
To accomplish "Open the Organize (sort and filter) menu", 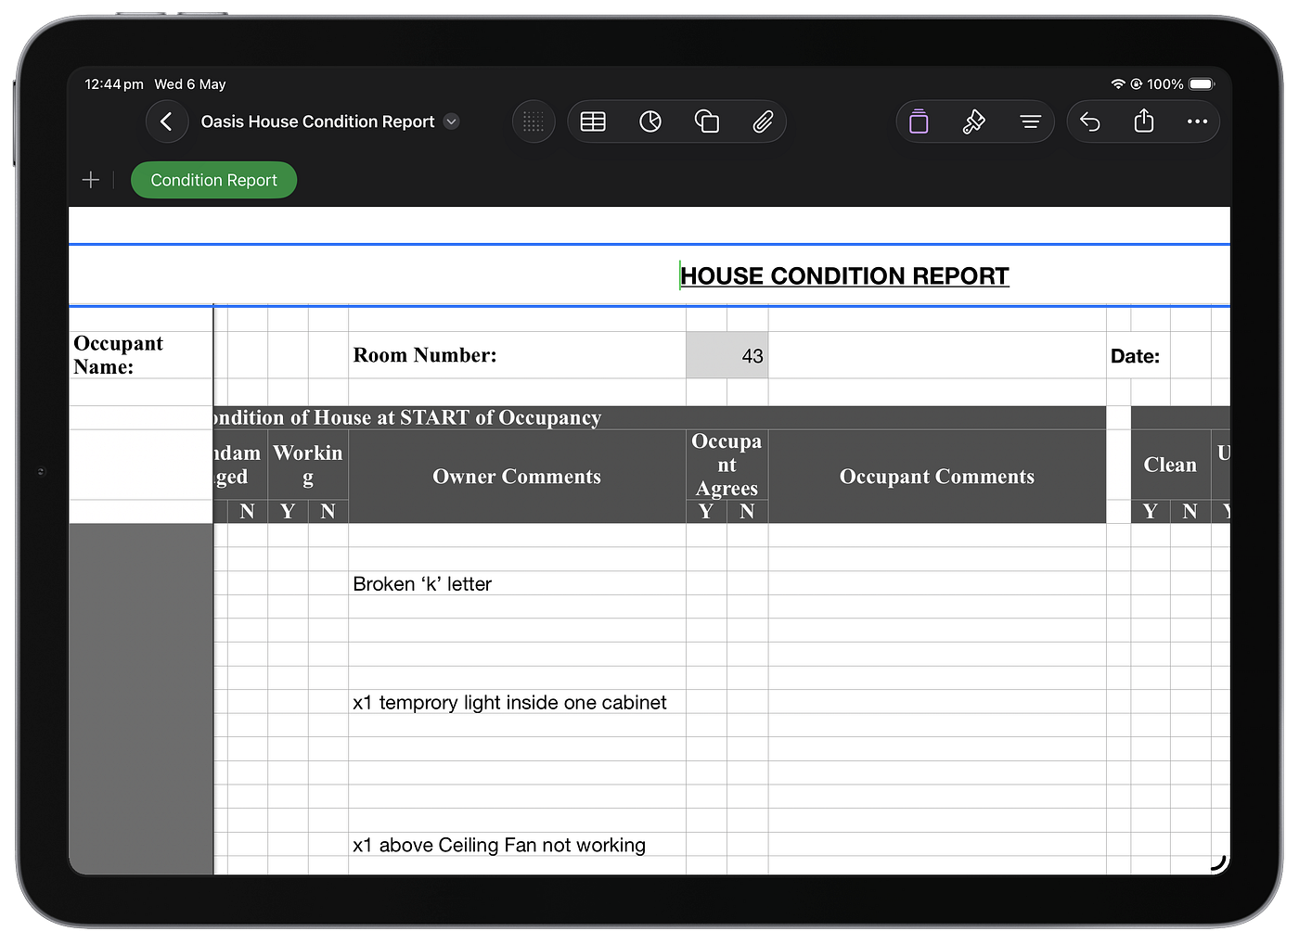I will click(1030, 121).
